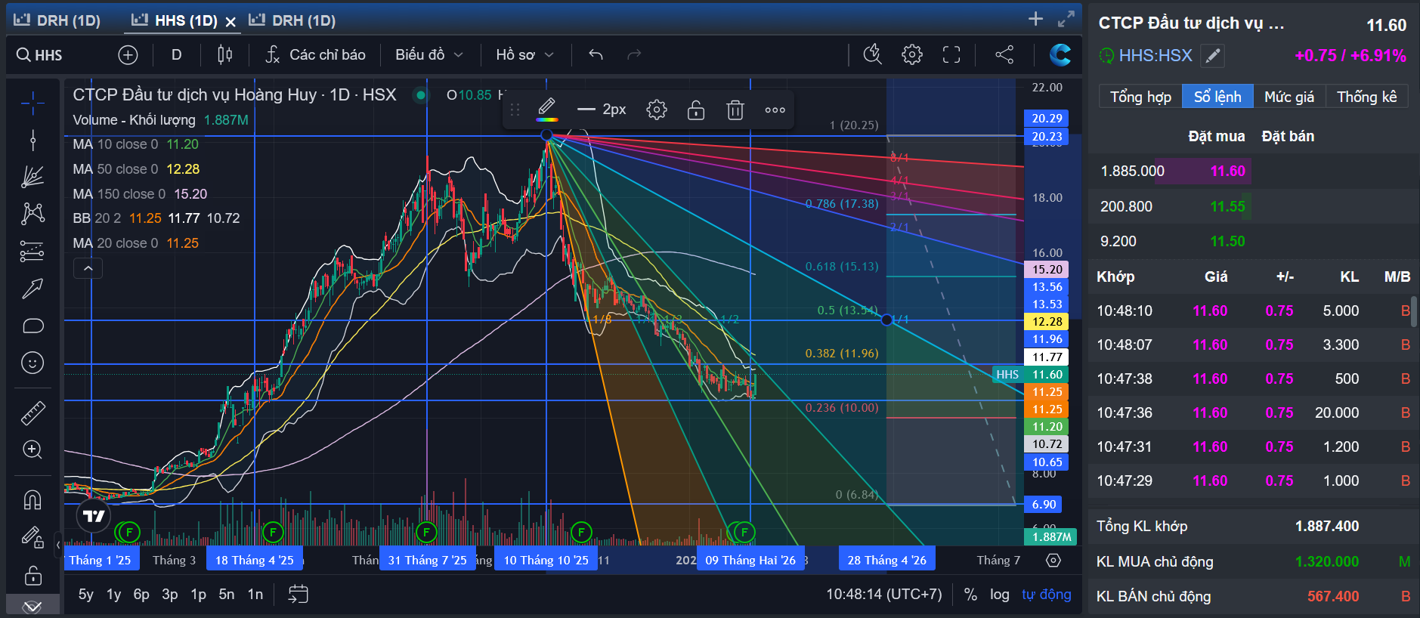Toggle the padlock in the left sidebar
This screenshot has width=1420, height=618.
pyautogui.click(x=32, y=575)
